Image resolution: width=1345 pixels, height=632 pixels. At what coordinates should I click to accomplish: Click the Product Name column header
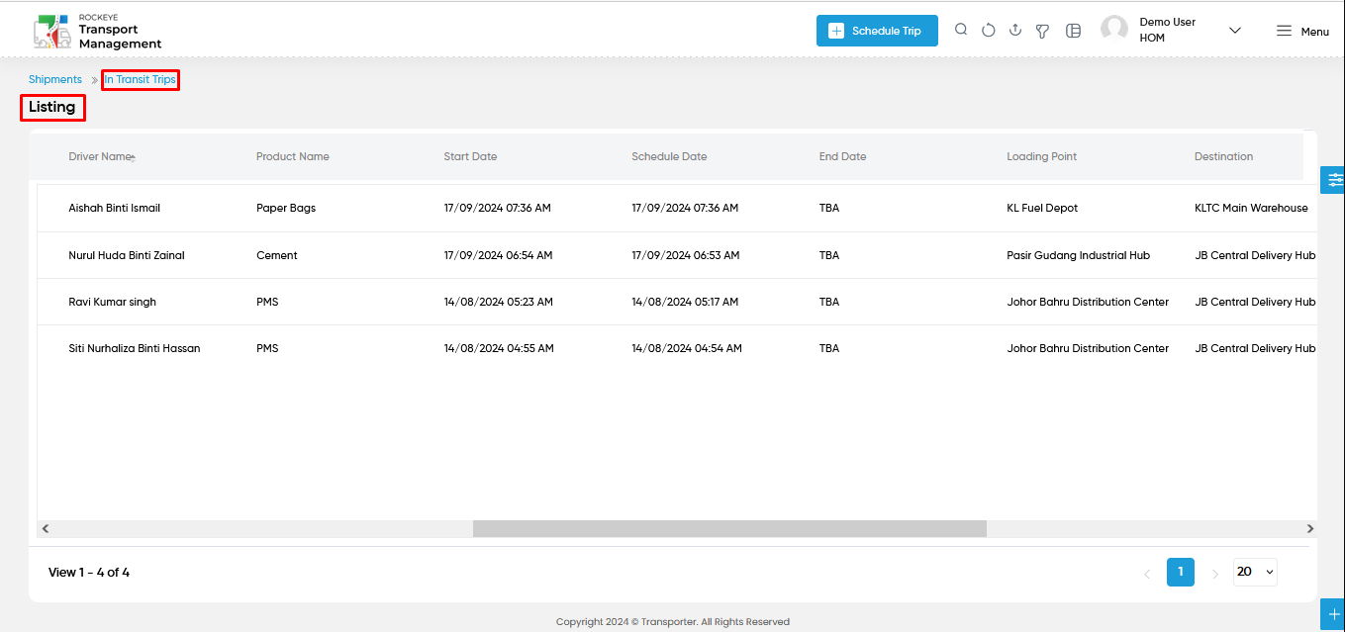pos(293,156)
